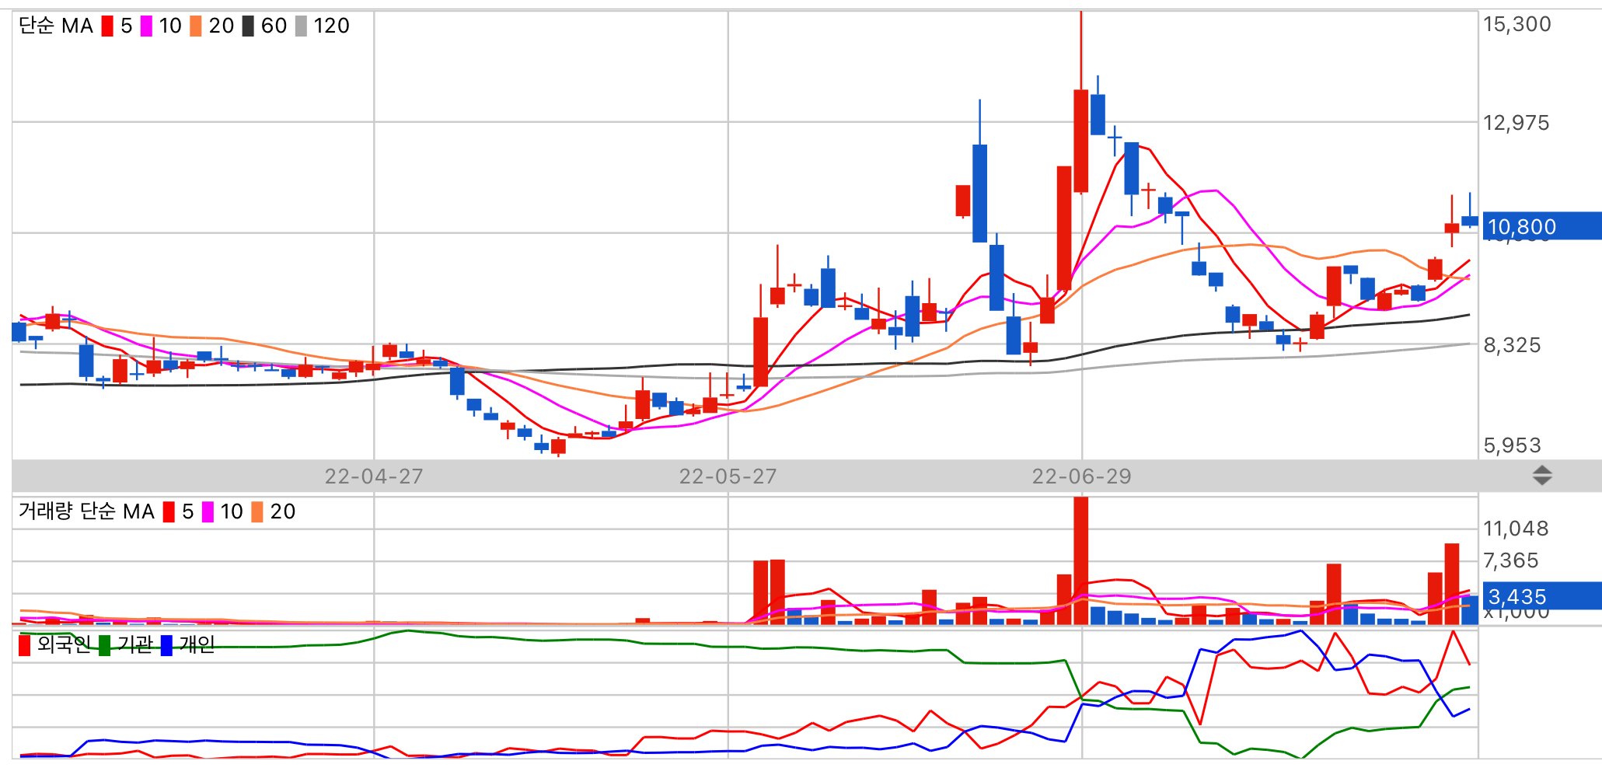Click the current price tag 10,800

pos(1541,226)
